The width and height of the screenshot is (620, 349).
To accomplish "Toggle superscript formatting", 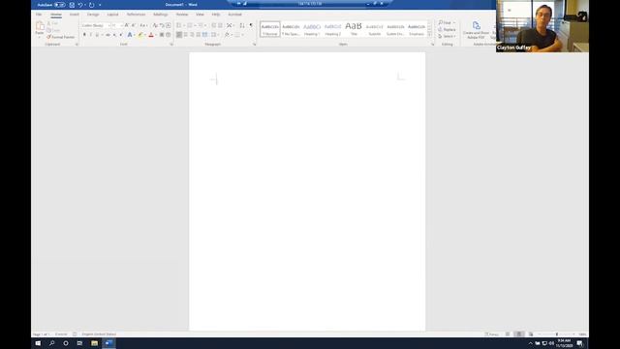I will coord(121,35).
